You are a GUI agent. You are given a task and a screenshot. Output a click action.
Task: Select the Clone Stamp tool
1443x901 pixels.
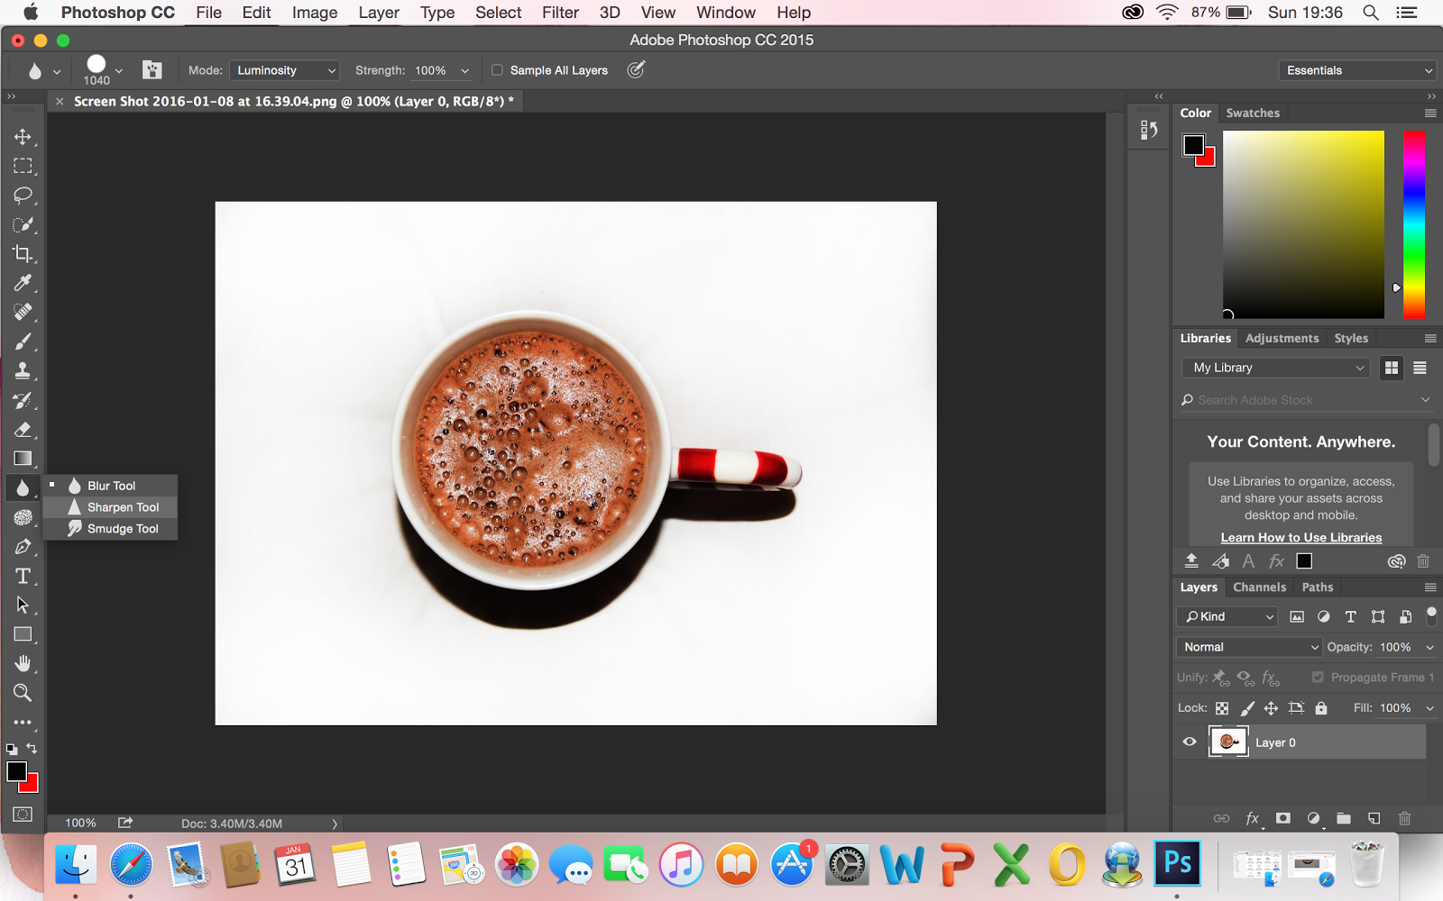click(x=23, y=371)
